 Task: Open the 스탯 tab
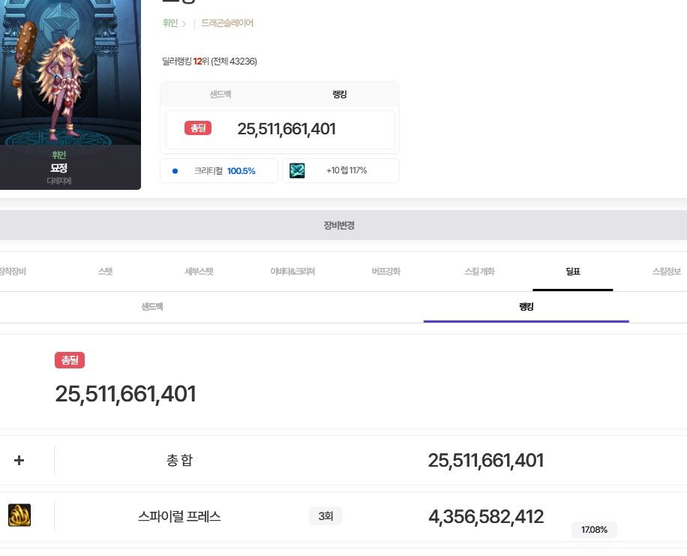[105, 272]
